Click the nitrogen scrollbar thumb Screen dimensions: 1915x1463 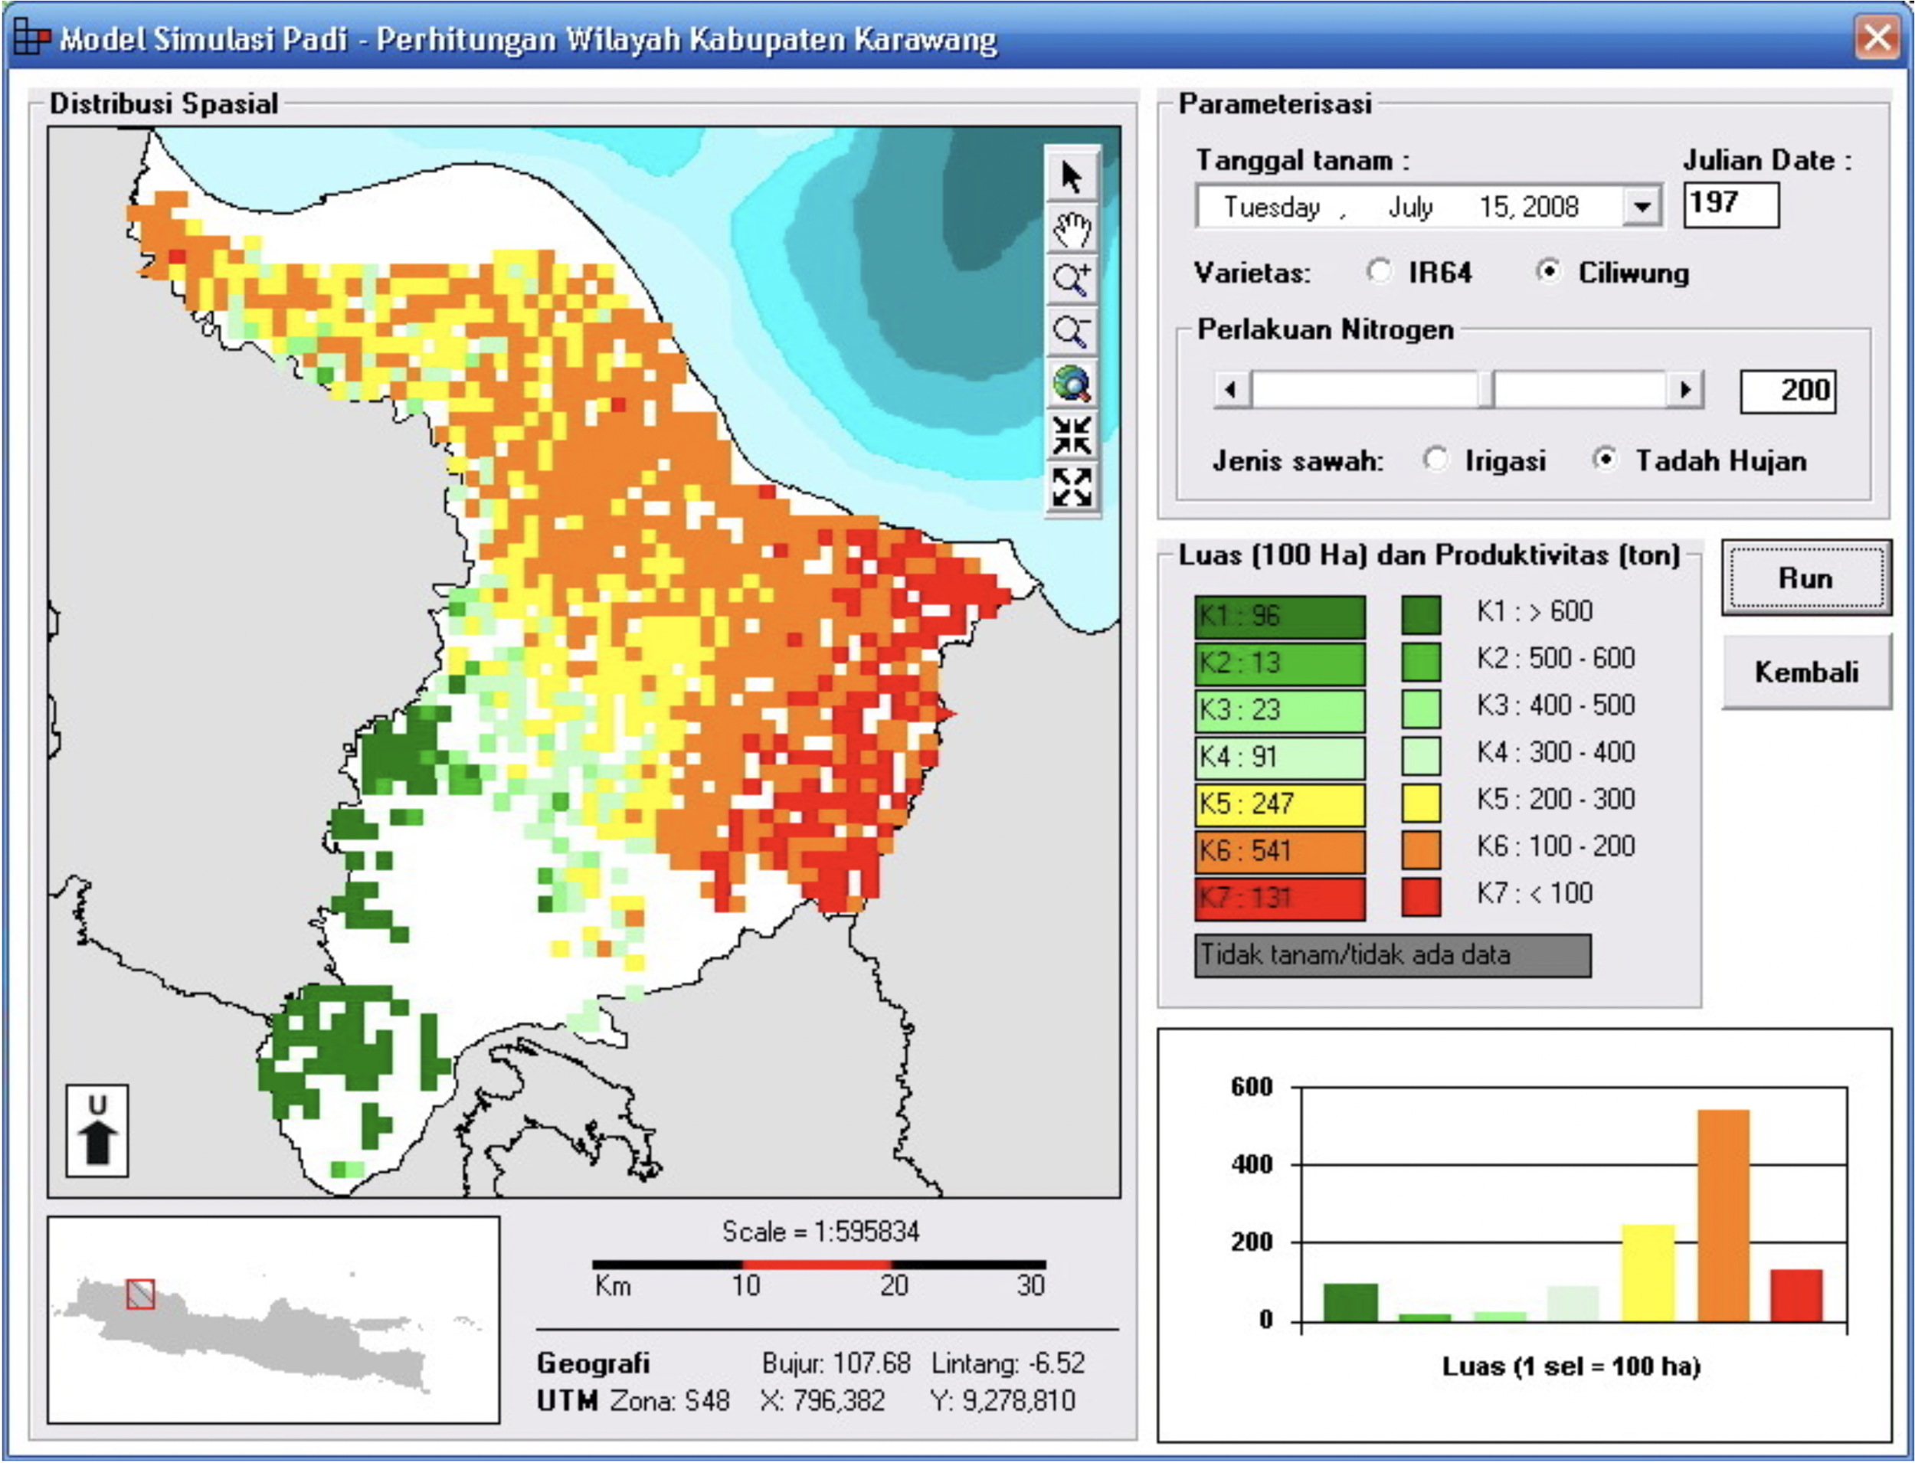click(x=1487, y=389)
